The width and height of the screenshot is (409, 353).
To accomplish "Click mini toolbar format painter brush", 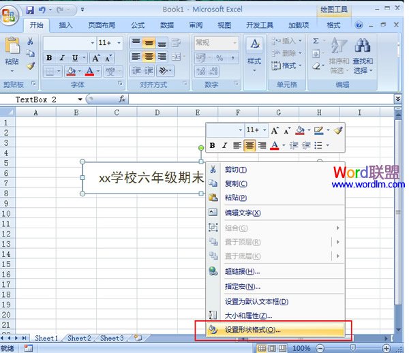I will [338, 130].
